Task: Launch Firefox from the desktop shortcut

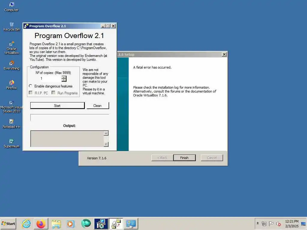Action: pos(11,85)
